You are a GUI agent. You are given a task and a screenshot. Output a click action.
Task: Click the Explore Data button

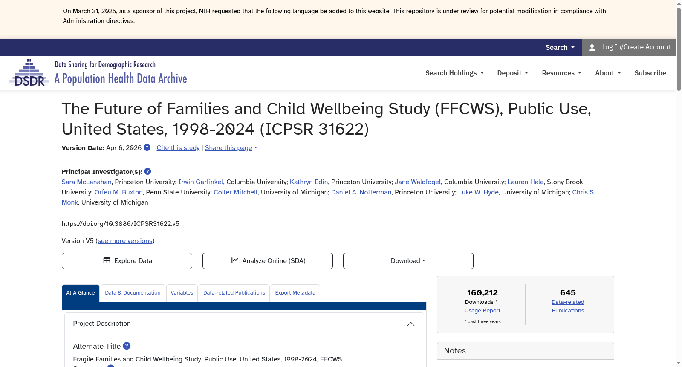(127, 261)
